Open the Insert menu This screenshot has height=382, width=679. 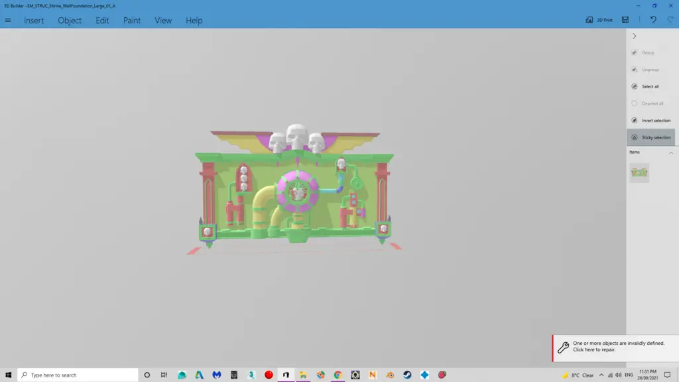(34, 21)
